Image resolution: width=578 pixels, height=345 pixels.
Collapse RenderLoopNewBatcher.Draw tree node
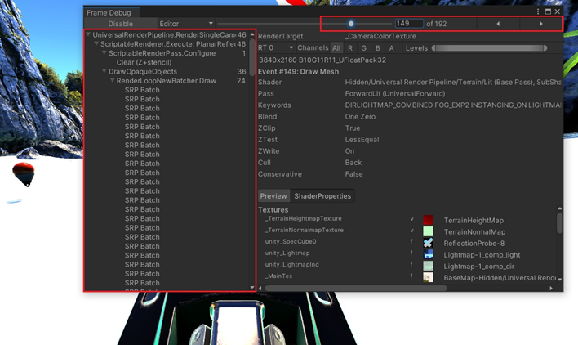[x=113, y=81]
